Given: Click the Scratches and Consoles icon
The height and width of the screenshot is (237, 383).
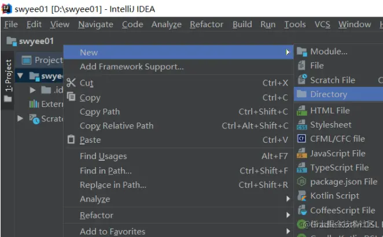Looking at the screenshot, I should click(34, 119).
